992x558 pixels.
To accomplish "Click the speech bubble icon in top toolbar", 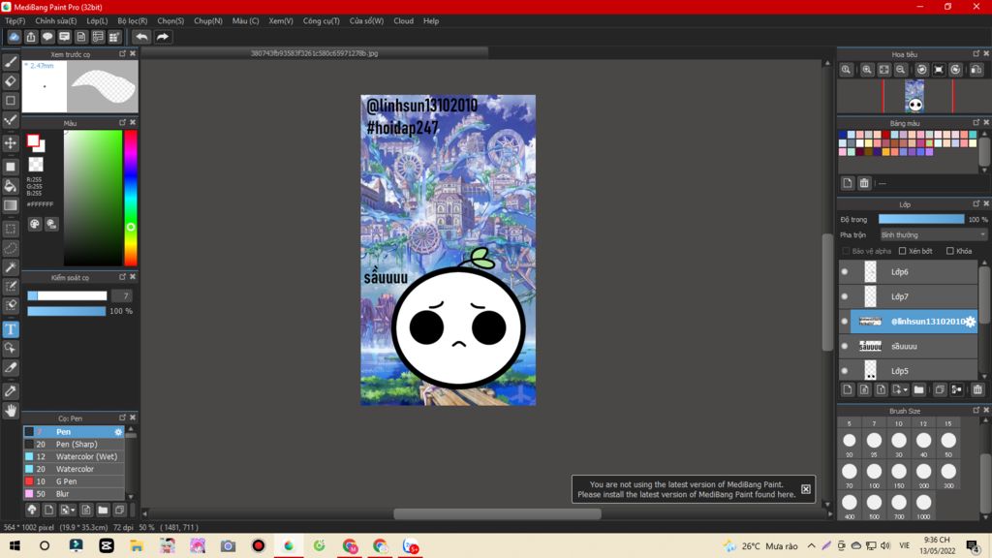I will tap(47, 37).
